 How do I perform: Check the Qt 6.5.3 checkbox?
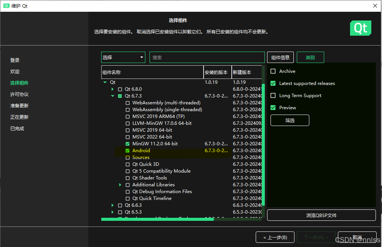pos(120,212)
